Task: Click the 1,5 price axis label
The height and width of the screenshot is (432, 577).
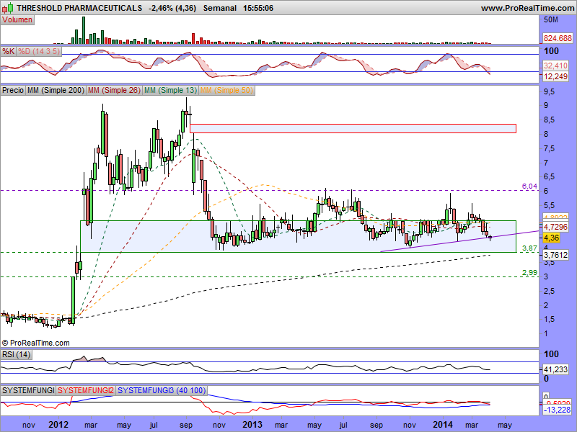Action: [x=549, y=319]
